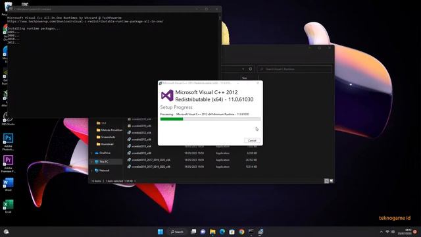Click command prompt title bar icon

point(11,9)
